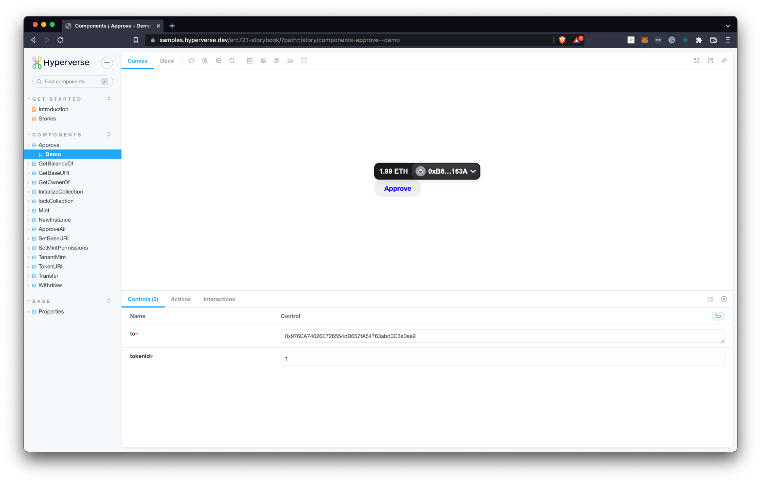The image size is (761, 483).
Task: Collapse the GET STARTED section
Action: click(x=56, y=99)
